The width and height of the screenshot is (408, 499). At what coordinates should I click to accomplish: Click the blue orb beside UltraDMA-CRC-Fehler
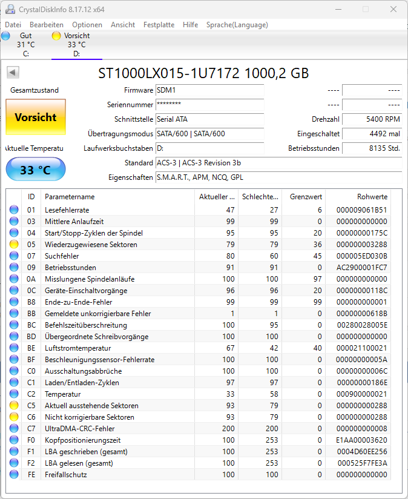point(14,428)
